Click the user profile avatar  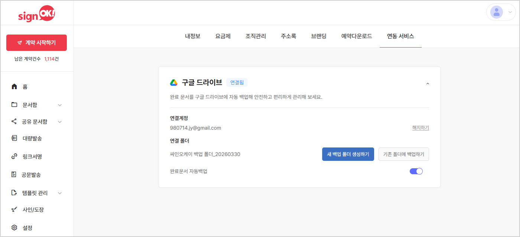[x=496, y=12]
